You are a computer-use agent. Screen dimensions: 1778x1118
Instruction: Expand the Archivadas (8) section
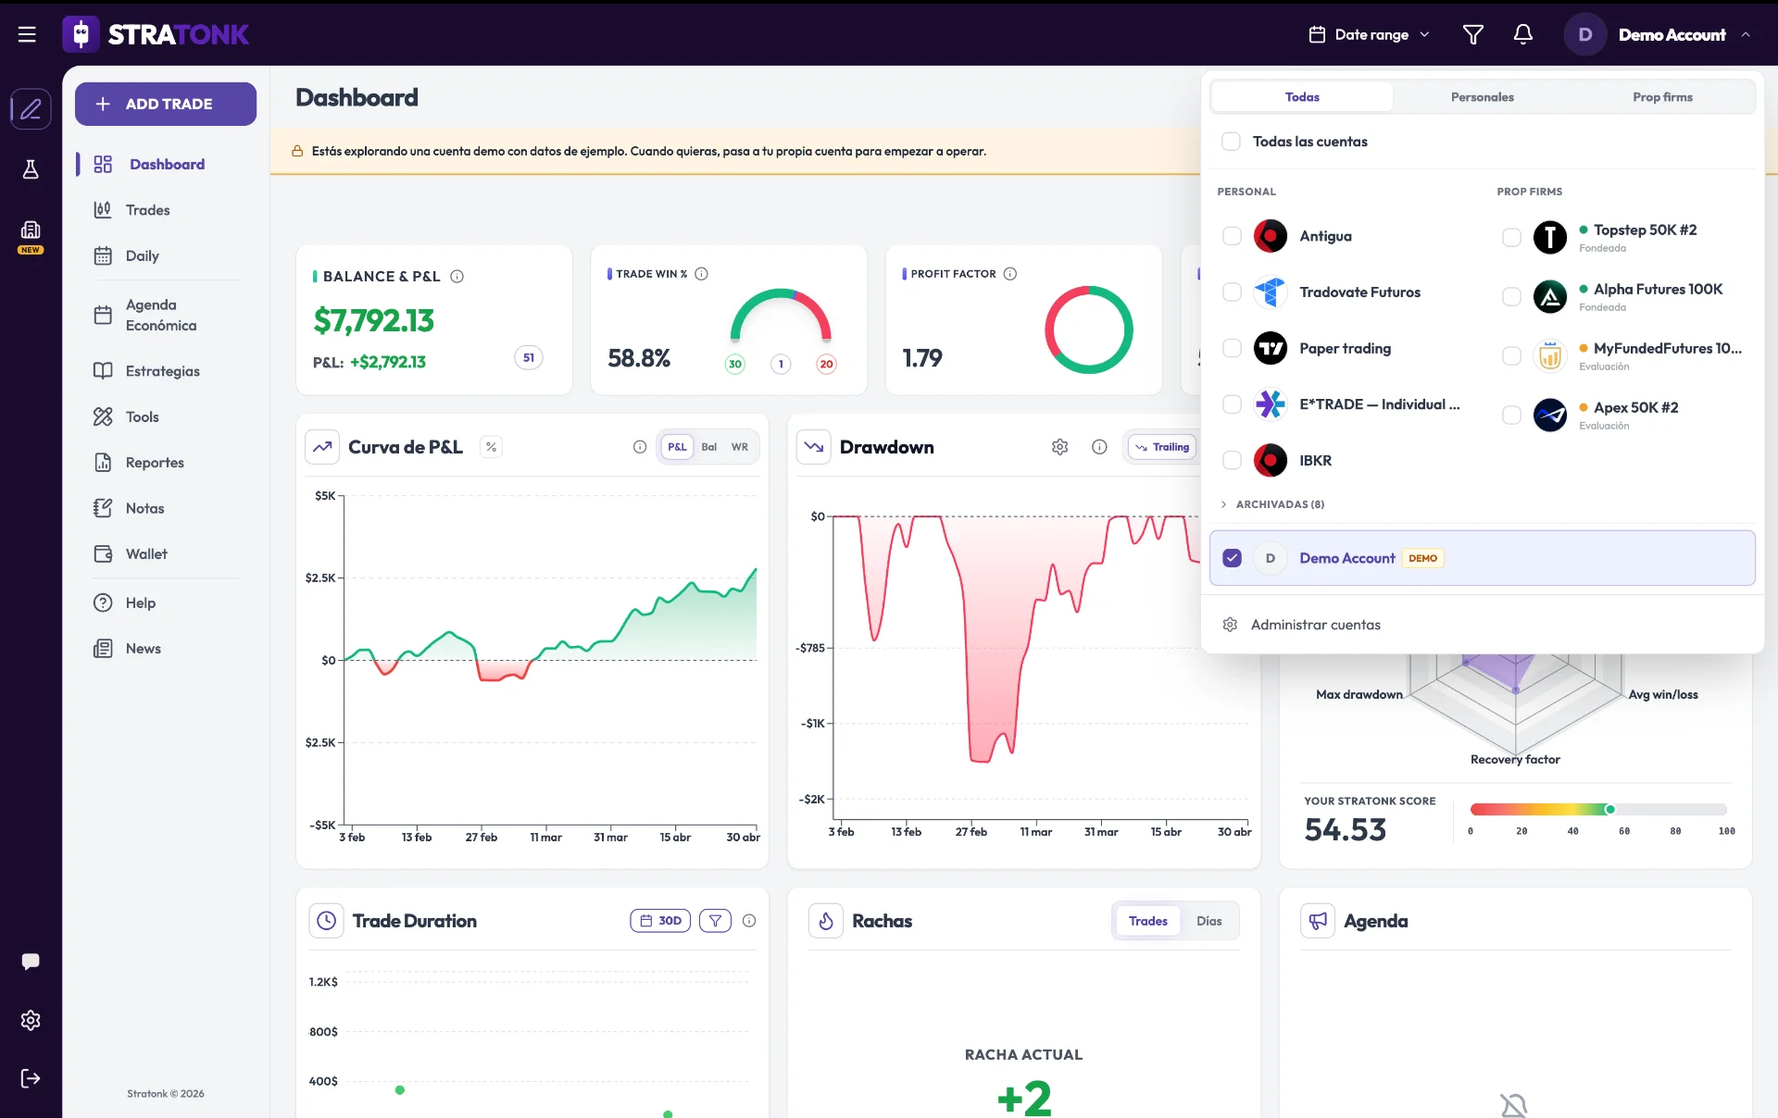(1273, 504)
